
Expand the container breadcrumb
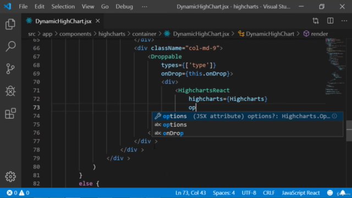pyautogui.click(x=144, y=34)
